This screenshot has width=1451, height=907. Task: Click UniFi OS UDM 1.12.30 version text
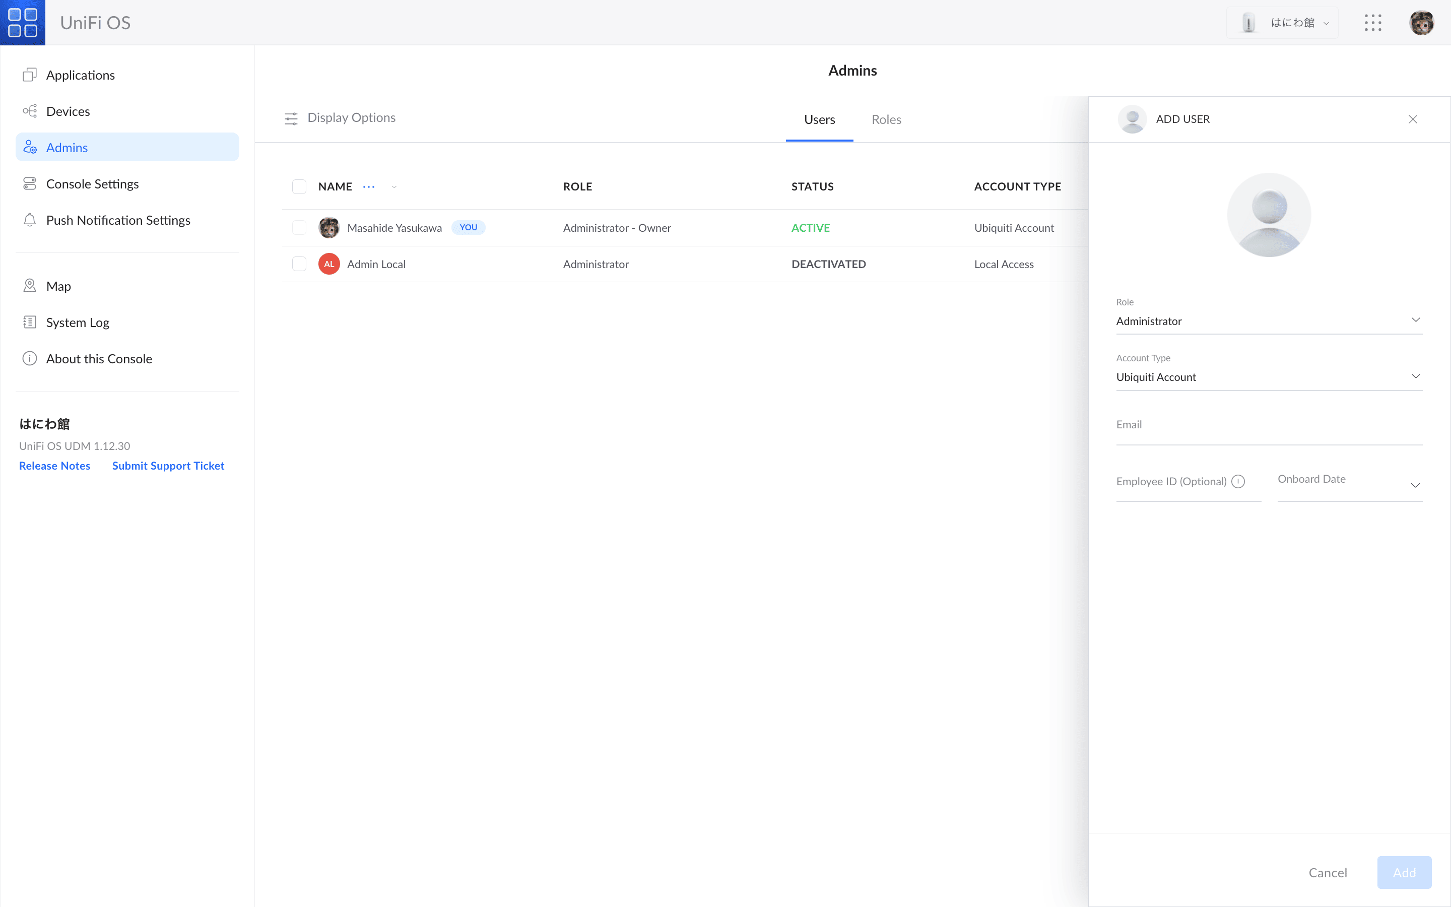click(x=75, y=446)
